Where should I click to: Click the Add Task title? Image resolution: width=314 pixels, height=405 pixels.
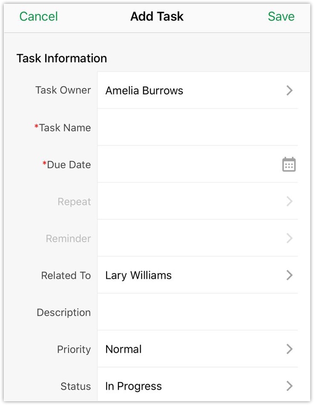pyautogui.click(x=157, y=17)
